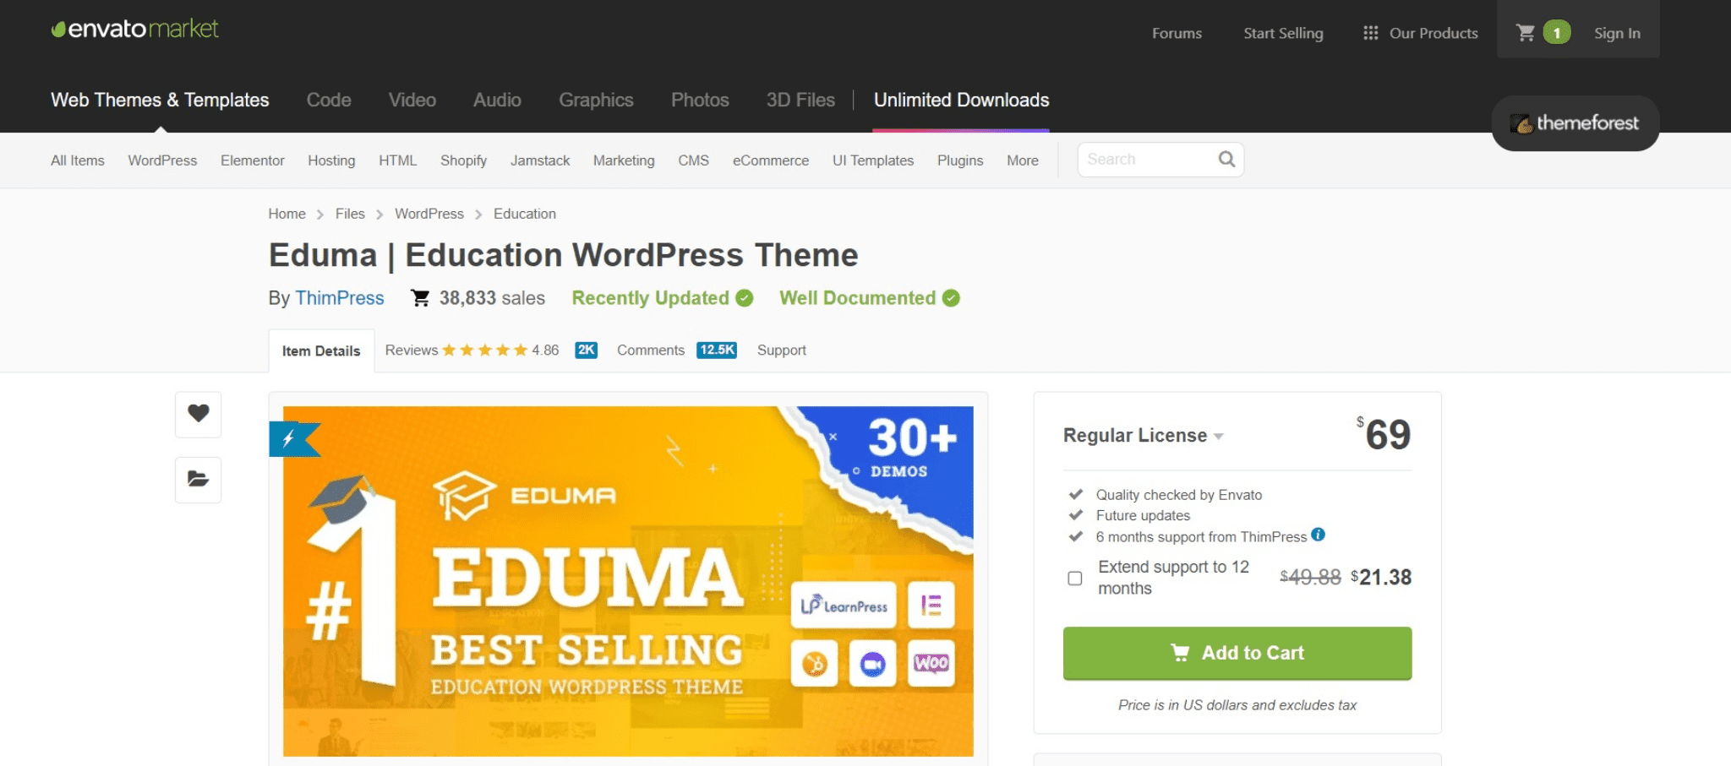Select HTML category
The width and height of the screenshot is (1731, 766).
[x=397, y=160]
